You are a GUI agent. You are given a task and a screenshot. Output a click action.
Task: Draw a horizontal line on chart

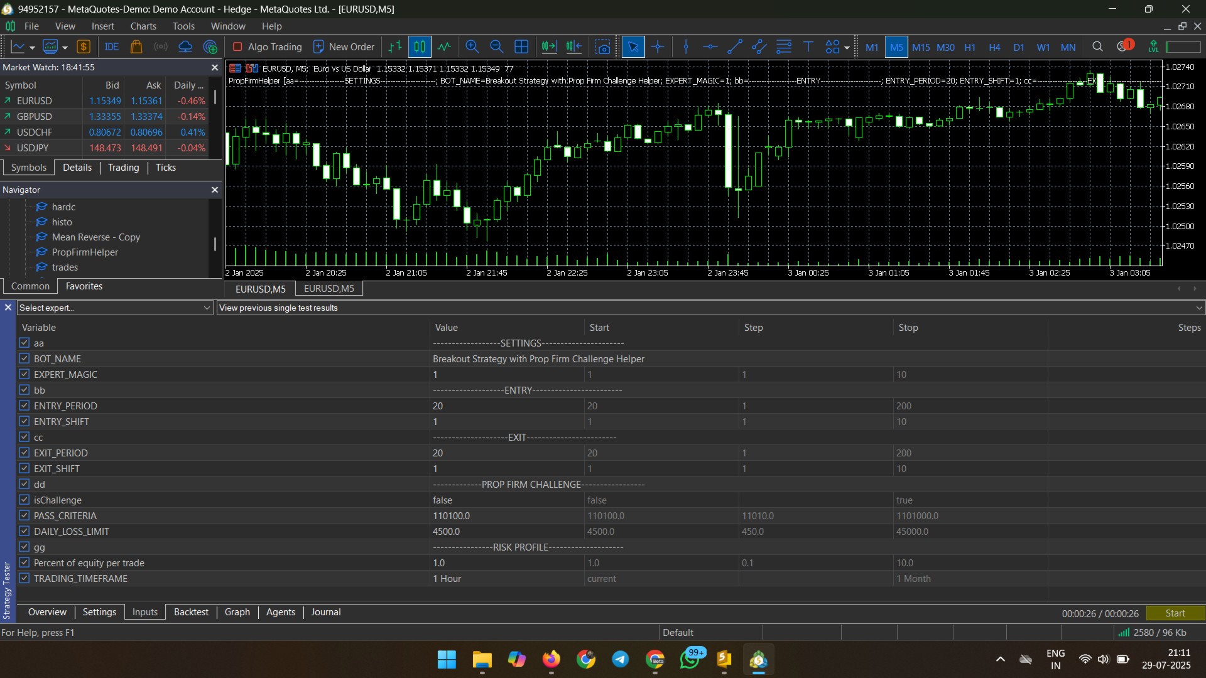click(710, 47)
